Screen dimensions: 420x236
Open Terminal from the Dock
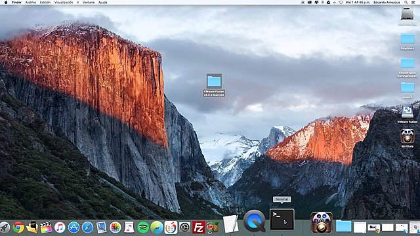coord(282,219)
